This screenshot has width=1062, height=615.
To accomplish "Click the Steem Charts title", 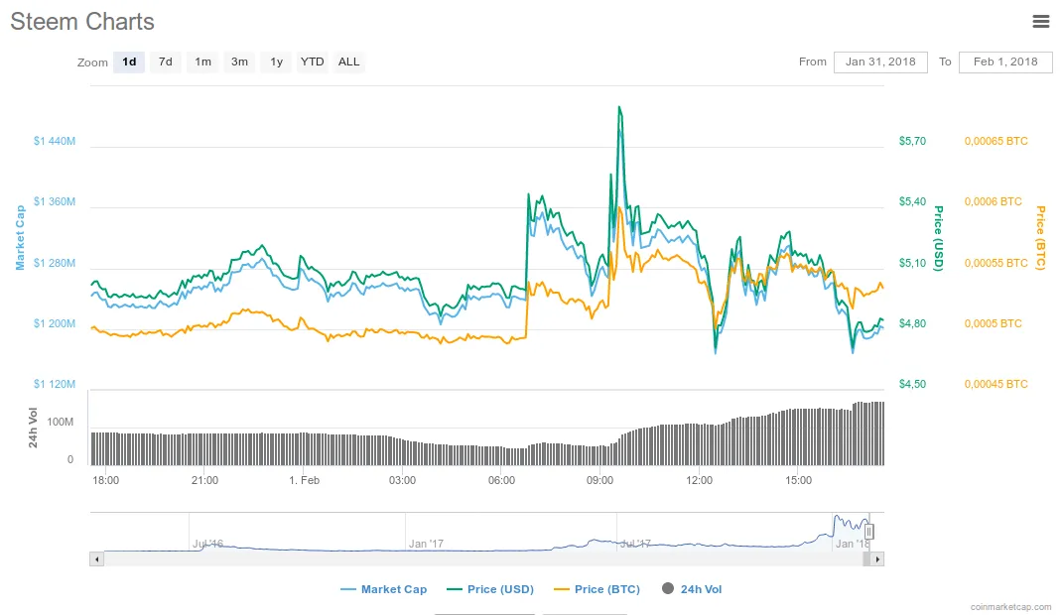I will click(82, 22).
